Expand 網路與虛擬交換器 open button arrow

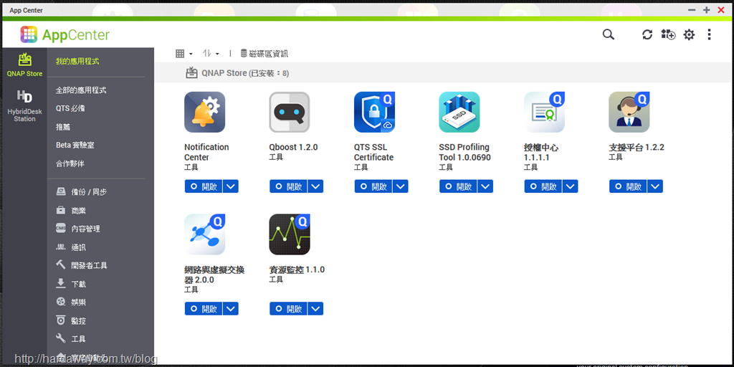coord(230,308)
